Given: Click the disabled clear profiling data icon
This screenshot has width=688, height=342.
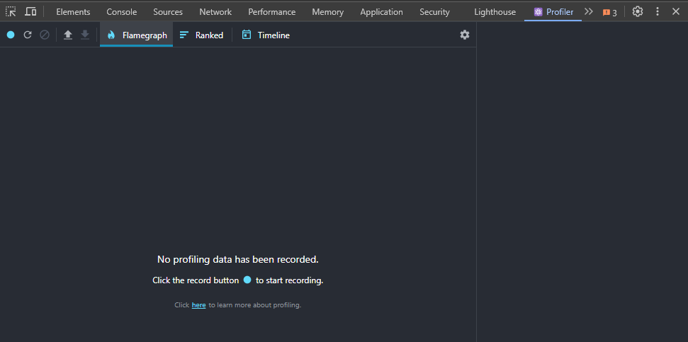Looking at the screenshot, I should point(45,35).
